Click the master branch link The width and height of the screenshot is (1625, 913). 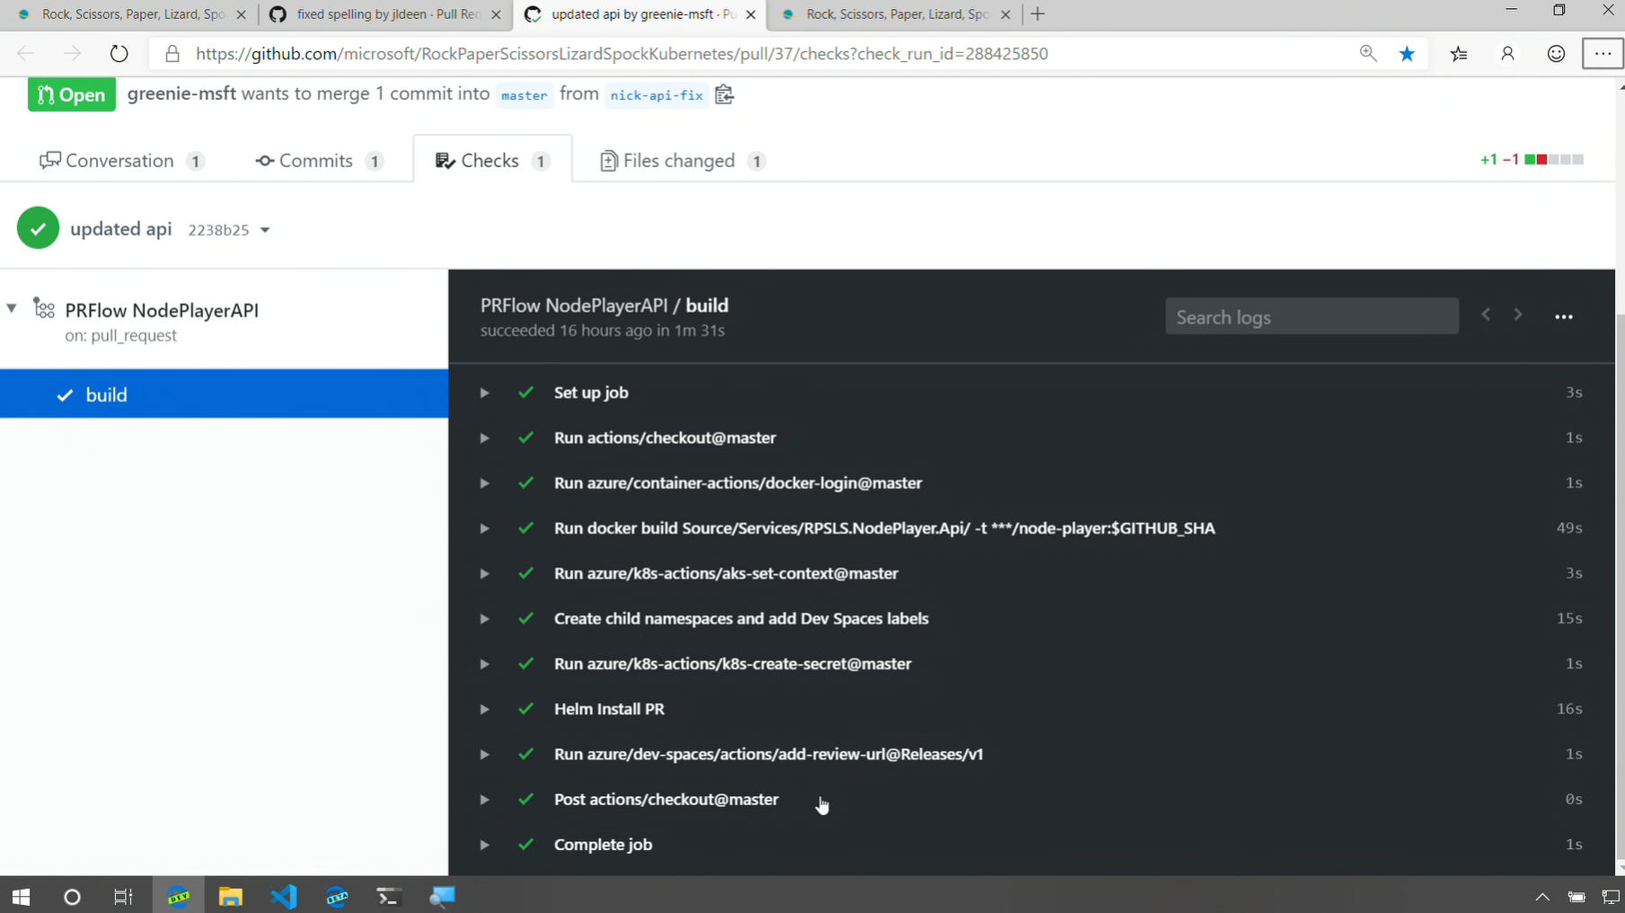coord(525,95)
